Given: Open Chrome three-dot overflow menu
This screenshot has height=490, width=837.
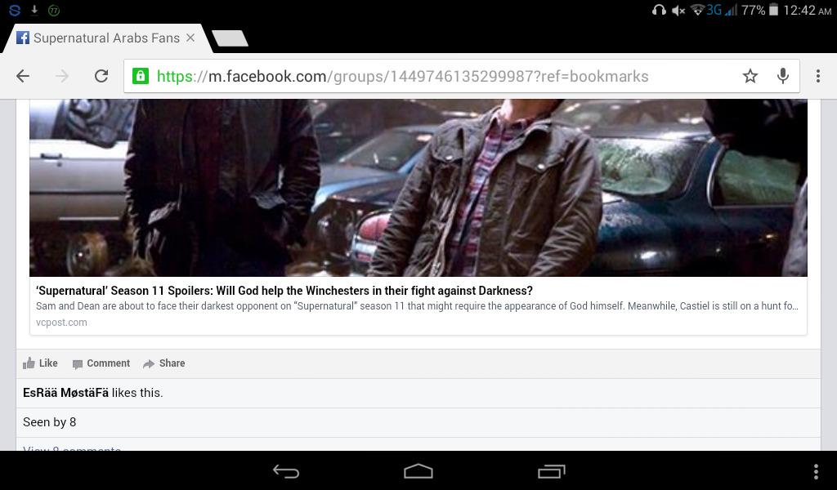Looking at the screenshot, I should tap(817, 76).
